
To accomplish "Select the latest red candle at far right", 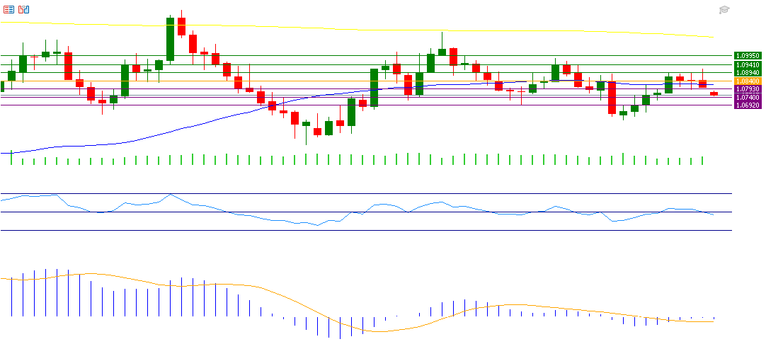I will (x=714, y=93).
